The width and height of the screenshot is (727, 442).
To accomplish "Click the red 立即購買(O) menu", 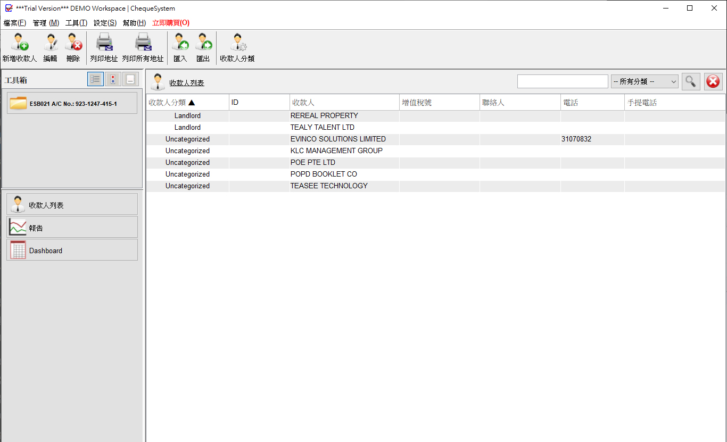I will point(171,23).
